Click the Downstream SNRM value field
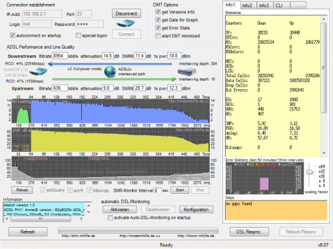This screenshot has height=249, width=333. pos(139,56)
